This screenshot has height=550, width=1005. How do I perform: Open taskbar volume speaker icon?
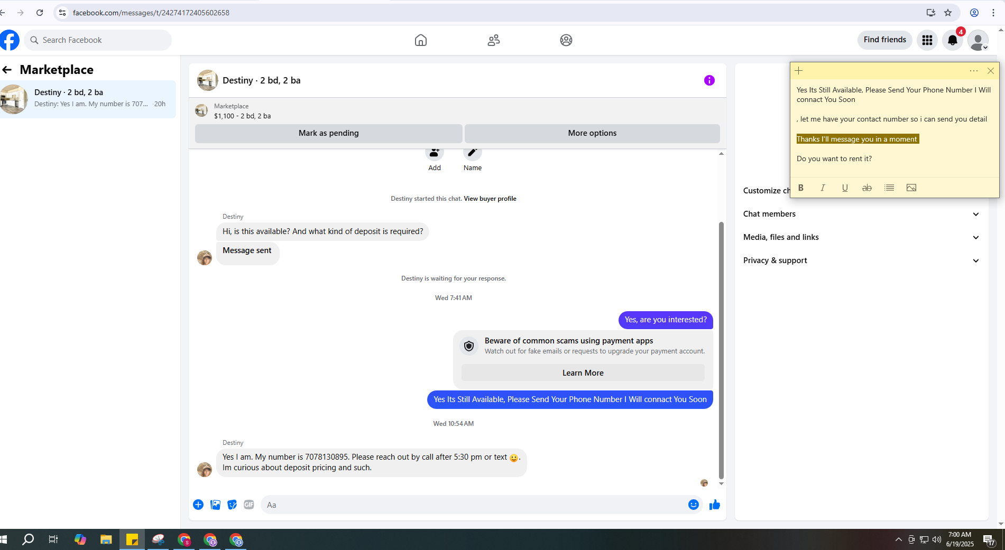937,539
